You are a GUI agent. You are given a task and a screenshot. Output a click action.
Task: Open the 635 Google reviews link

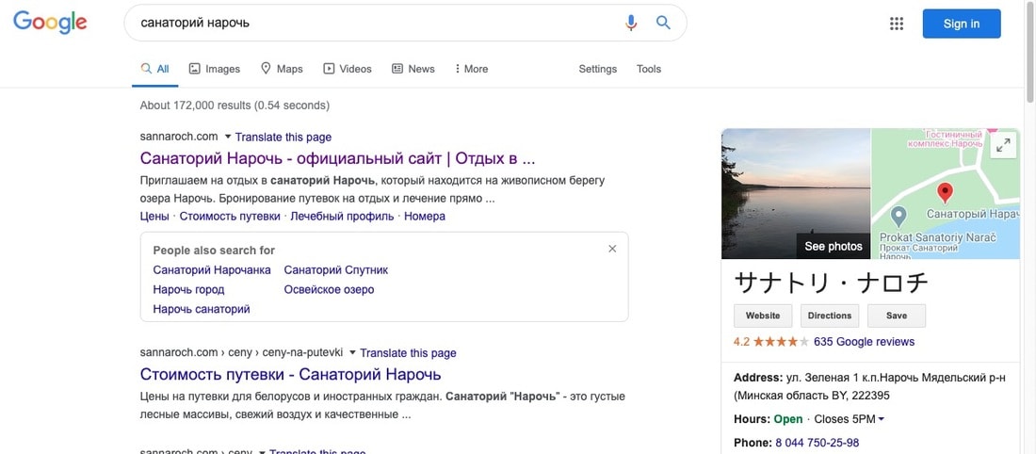[x=864, y=342]
